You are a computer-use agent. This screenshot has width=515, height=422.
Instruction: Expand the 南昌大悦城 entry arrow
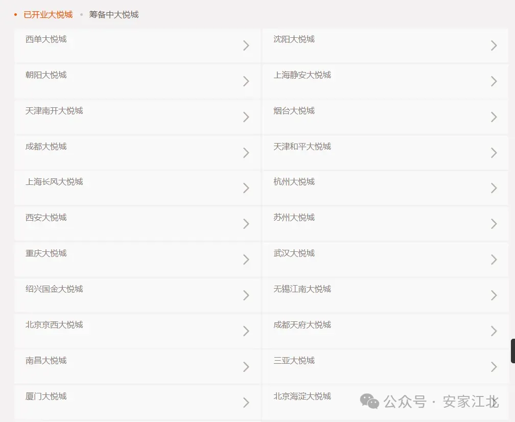point(246,366)
